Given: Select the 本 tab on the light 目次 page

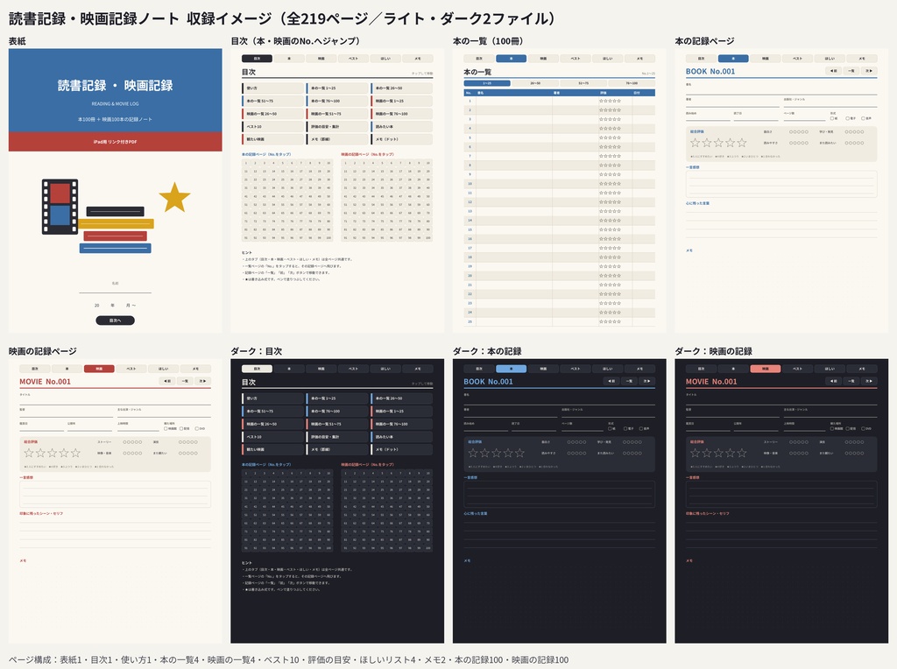Looking at the screenshot, I should 289,59.
